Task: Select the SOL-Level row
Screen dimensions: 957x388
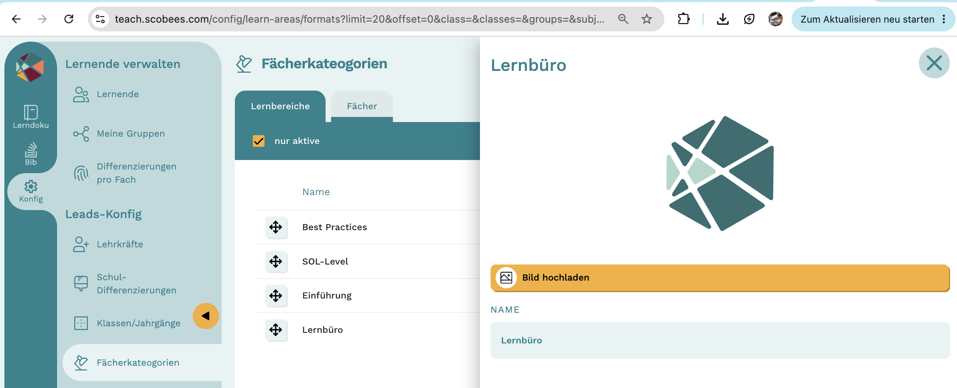Action: (367, 262)
